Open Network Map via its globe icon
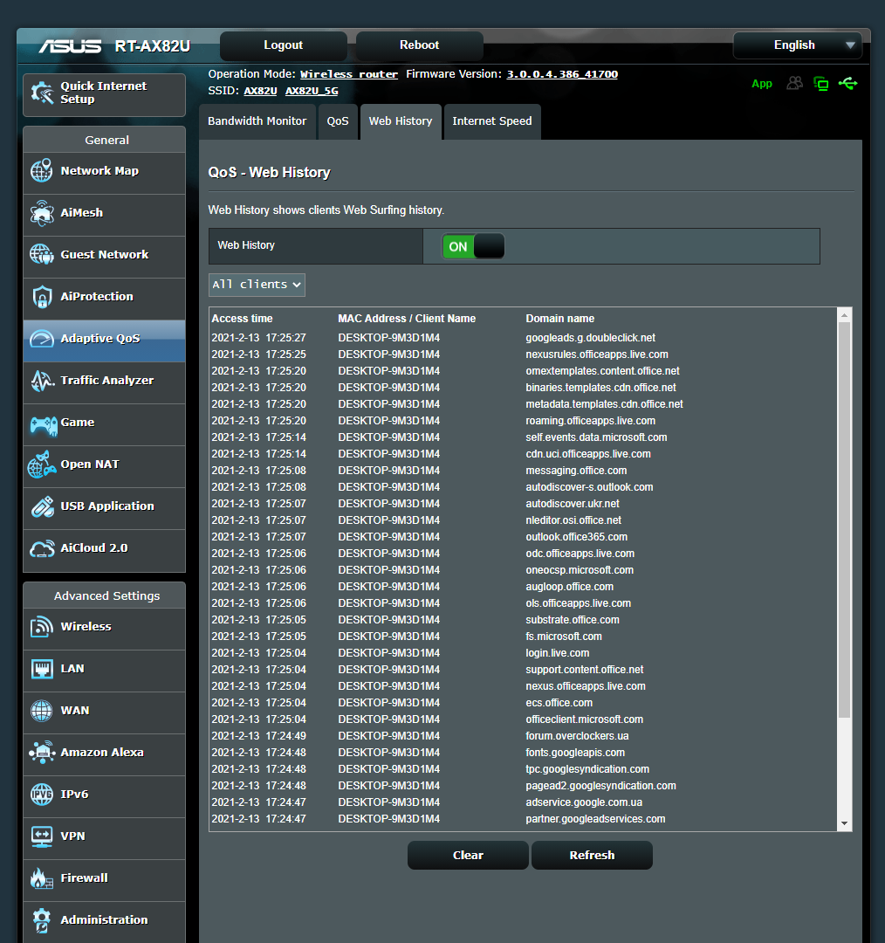The height and width of the screenshot is (943, 885). click(42, 171)
